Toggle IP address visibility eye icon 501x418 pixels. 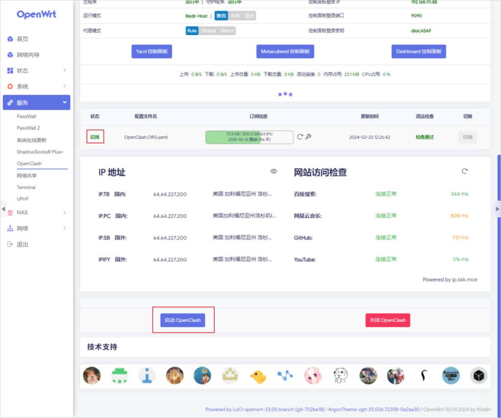point(273,171)
